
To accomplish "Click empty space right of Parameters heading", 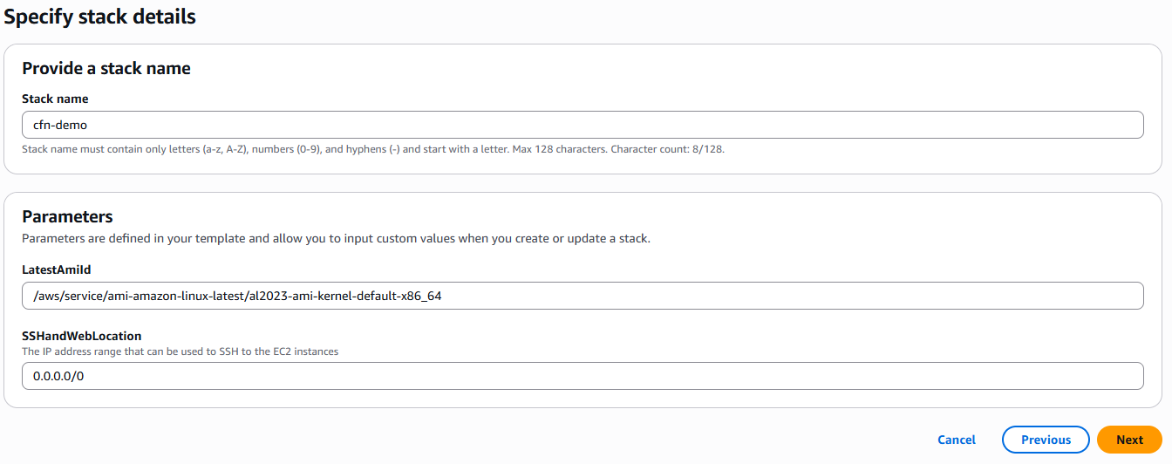I will pos(610,216).
